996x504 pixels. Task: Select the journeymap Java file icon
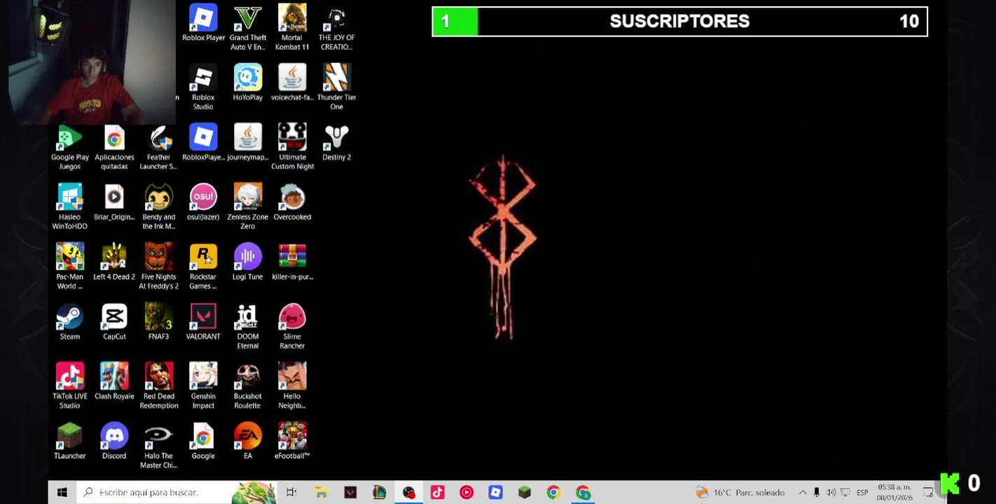pos(247,143)
